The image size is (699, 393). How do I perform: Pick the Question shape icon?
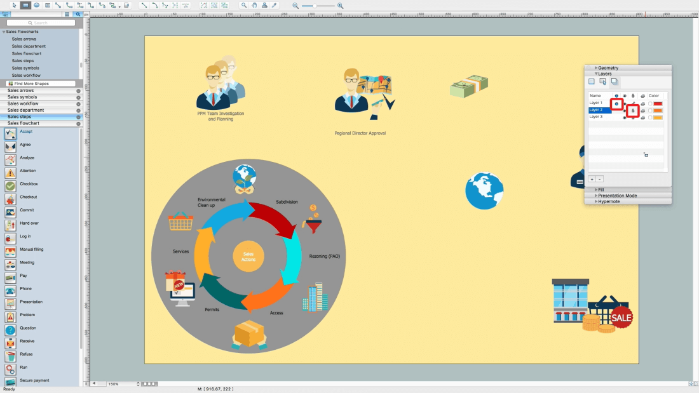click(10, 330)
